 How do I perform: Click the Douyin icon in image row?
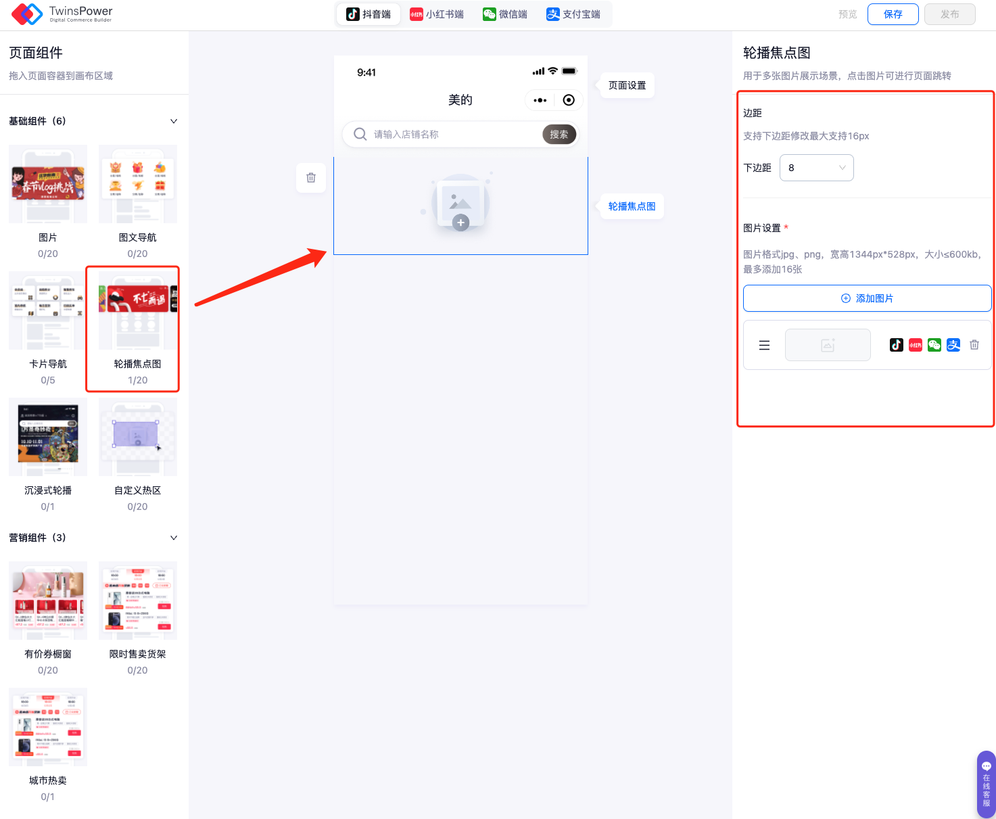tap(896, 345)
